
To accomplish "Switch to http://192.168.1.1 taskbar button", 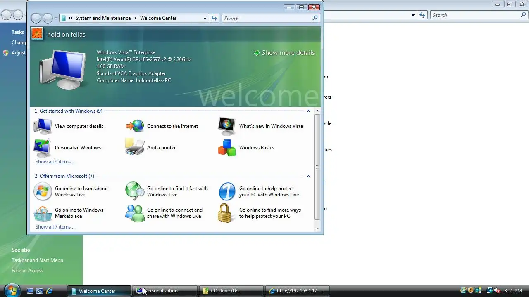I will 298,291.
